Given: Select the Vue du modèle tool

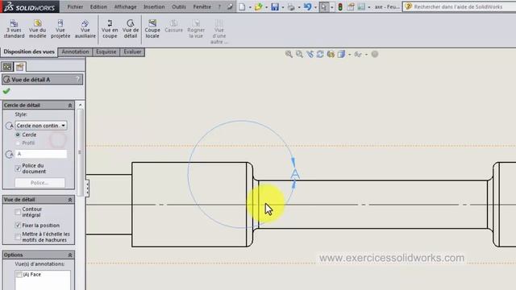Looking at the screenshot, I should 38,29.
